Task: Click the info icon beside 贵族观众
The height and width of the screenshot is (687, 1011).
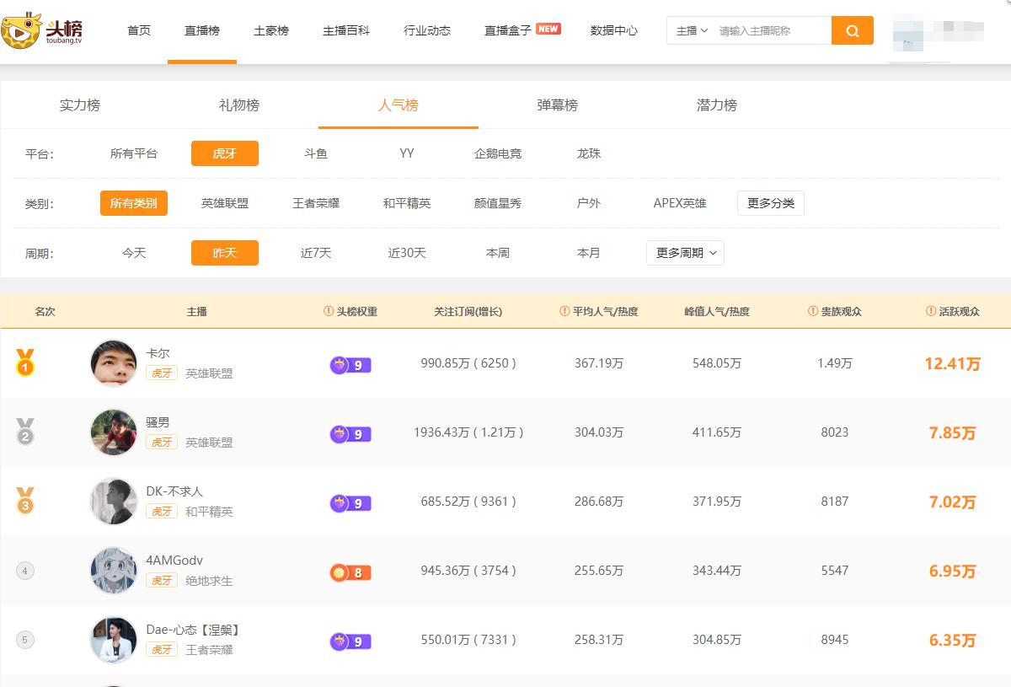Action: (813, 311)
